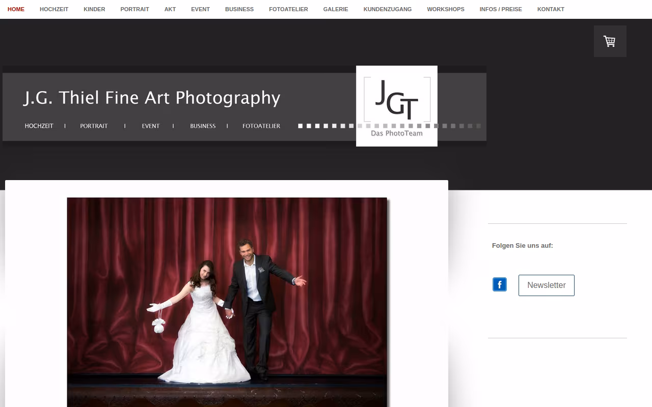
Task: Select the KINDER menu item
Action: 94,9
